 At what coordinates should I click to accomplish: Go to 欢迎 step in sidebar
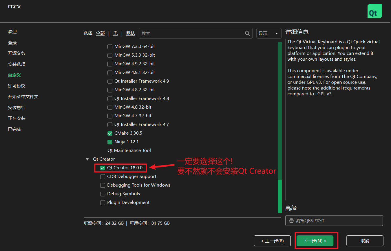pos(12,32)
